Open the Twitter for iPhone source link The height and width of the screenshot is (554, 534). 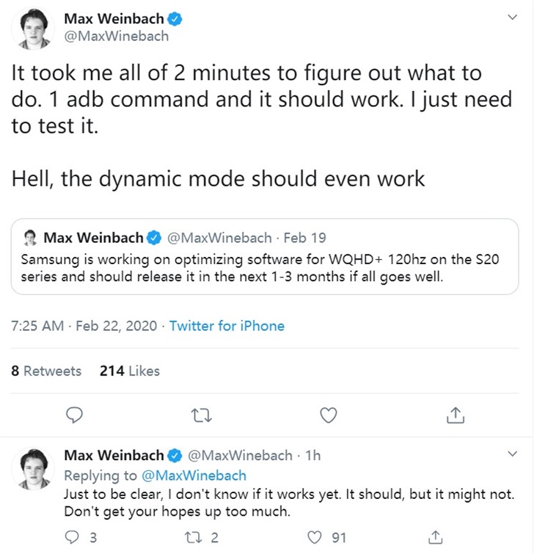tap(227, 326)
